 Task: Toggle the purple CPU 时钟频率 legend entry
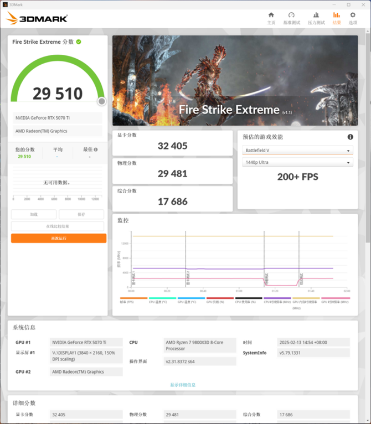coord(277,300)
